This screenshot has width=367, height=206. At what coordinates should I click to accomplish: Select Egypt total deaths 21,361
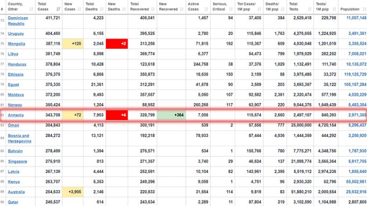tap(97, 84)
